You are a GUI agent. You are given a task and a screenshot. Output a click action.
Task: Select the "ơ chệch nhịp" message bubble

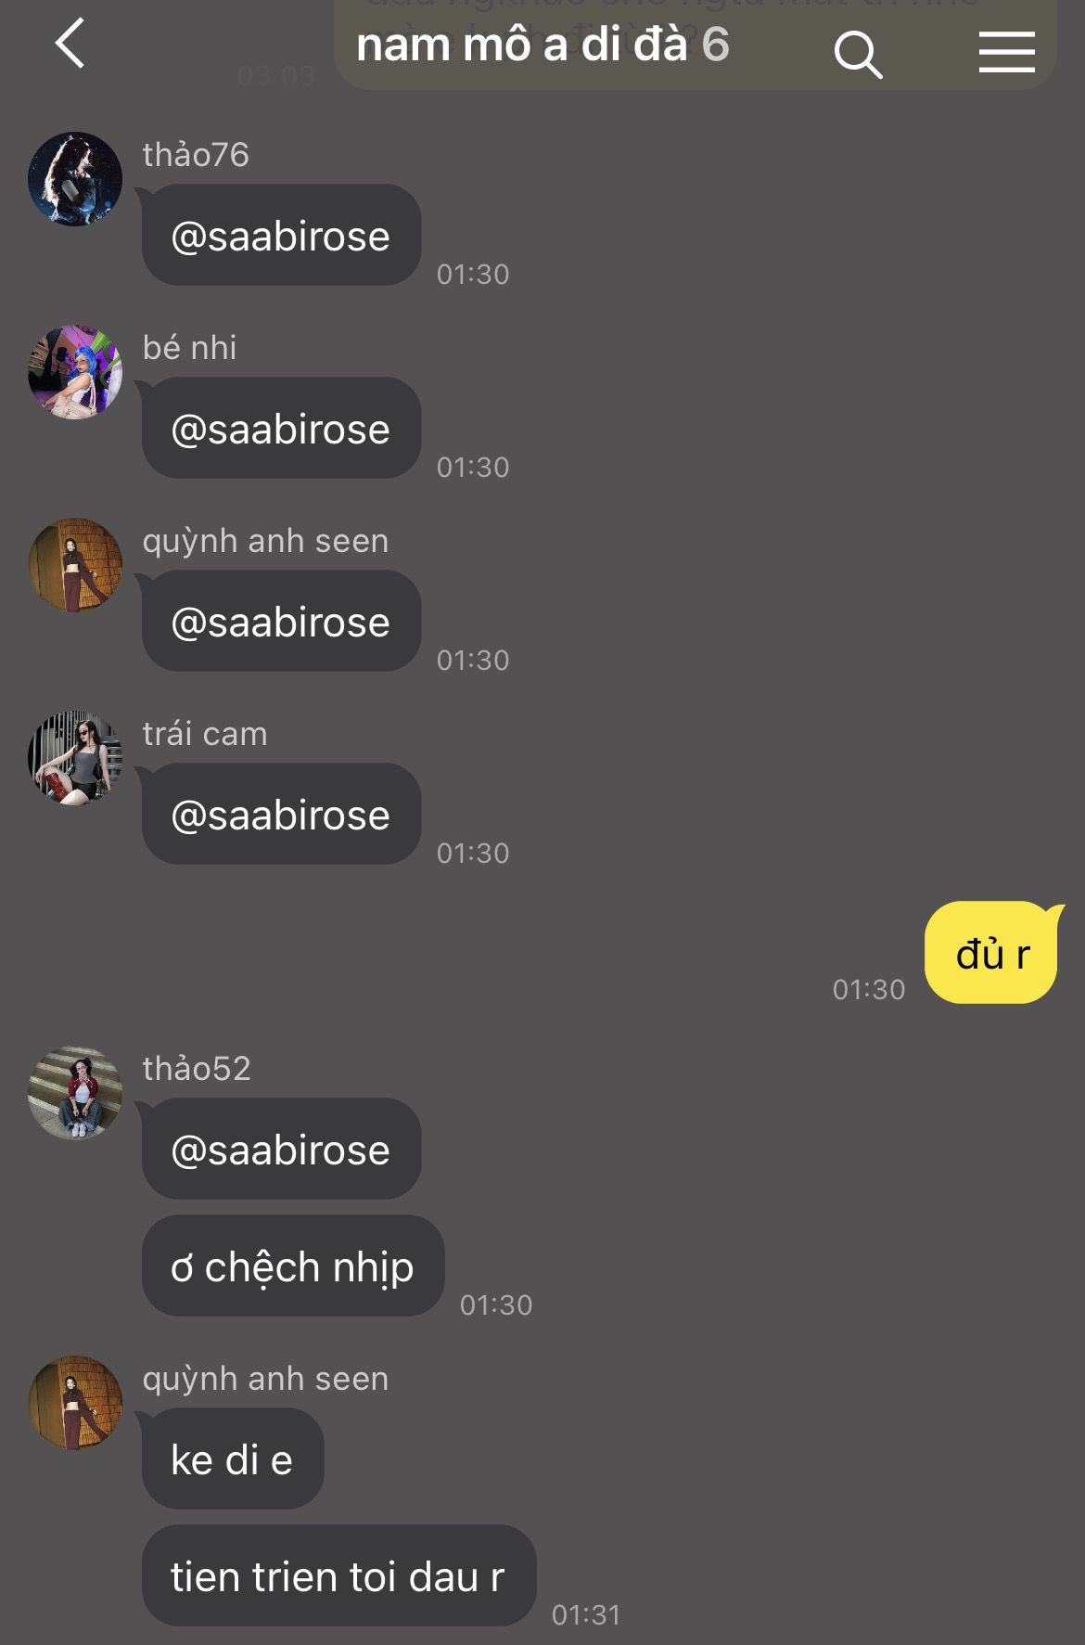[293, 1266]
